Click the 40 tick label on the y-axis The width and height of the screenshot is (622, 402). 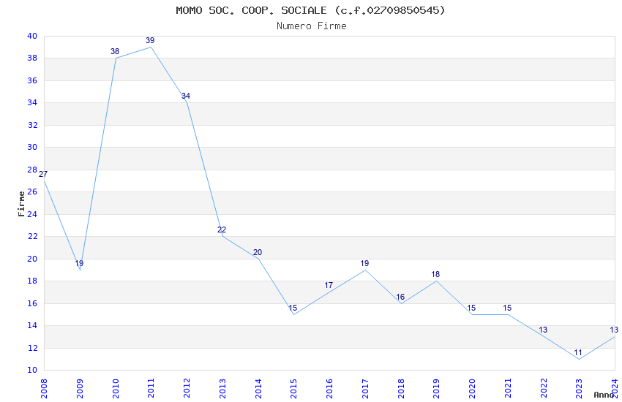click(x=32, y=36)
